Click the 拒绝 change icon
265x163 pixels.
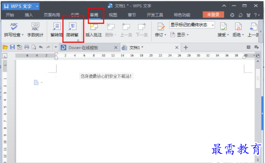pyautogui.click(x=238, y=27)
